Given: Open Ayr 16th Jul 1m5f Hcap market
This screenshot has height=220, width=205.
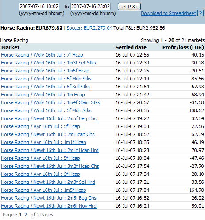Looking at the screenshot, I should 43,190.
